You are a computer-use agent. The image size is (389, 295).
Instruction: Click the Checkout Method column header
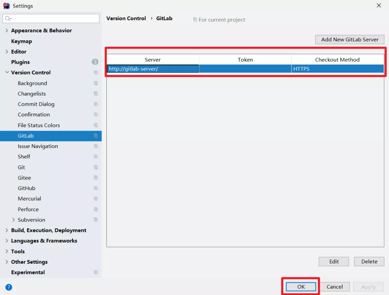[x=337, y=60]
